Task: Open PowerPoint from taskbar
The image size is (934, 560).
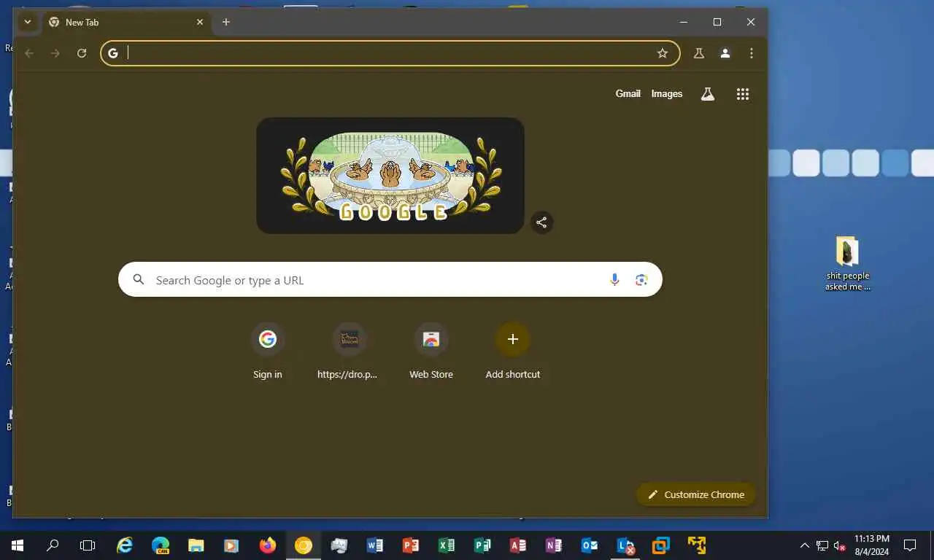Action: pos(411,545)
